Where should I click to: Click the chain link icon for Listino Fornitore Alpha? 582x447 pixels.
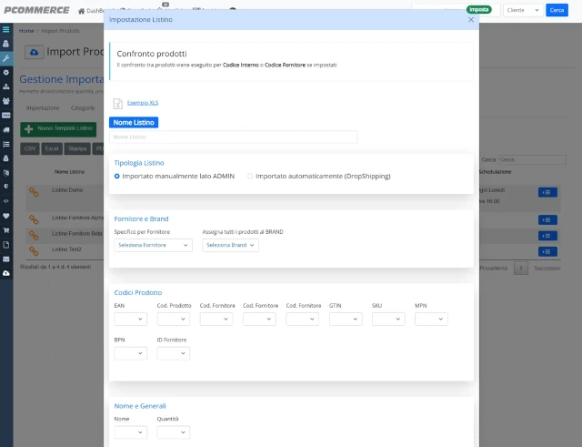pos(34,219)
